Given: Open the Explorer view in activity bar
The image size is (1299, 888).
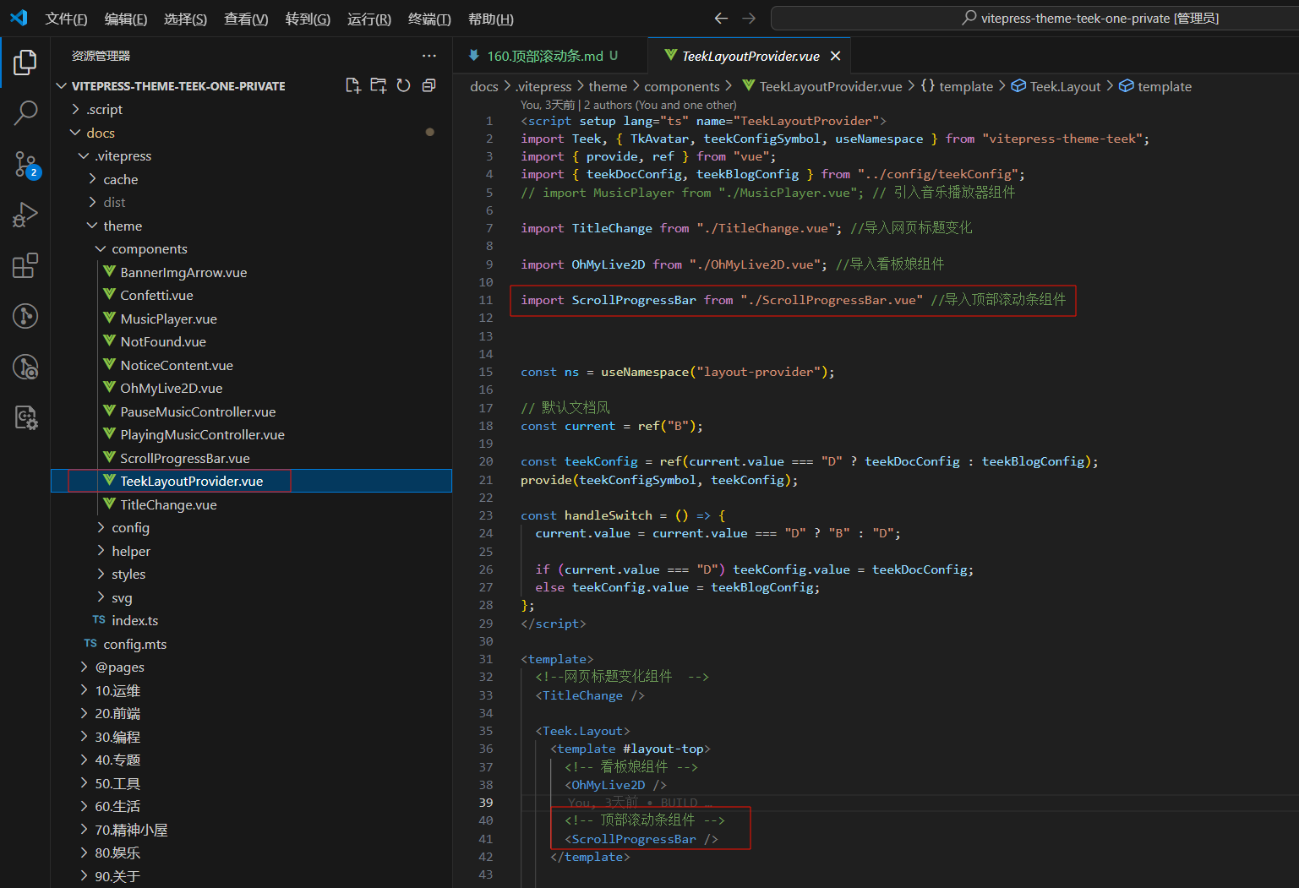Looking at the screenshot, I should coord(25,62).
